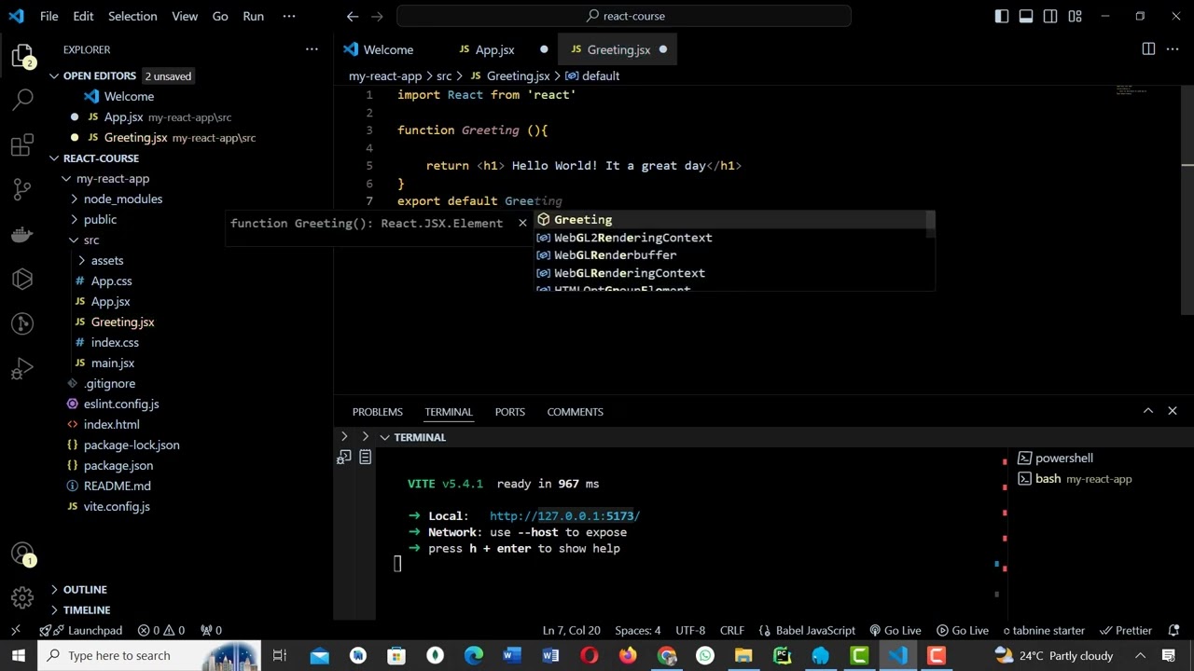Toggle bottom panel layout icon
The image size is (1194, 671).
[x=1026, y=16]
